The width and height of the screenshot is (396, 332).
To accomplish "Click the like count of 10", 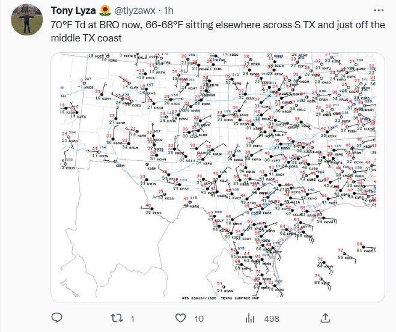I will (199, 318).
